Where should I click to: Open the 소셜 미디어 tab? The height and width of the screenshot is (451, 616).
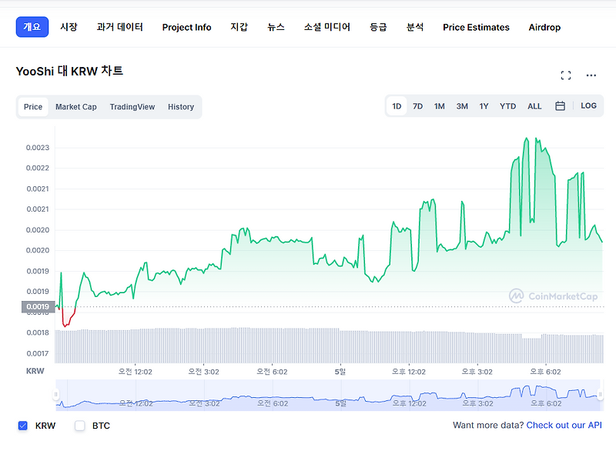click(x=326, y=27)
